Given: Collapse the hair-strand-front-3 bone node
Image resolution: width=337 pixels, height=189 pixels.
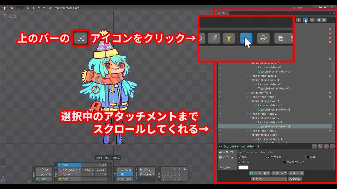Looking at the screenshot, I should 247,130.
